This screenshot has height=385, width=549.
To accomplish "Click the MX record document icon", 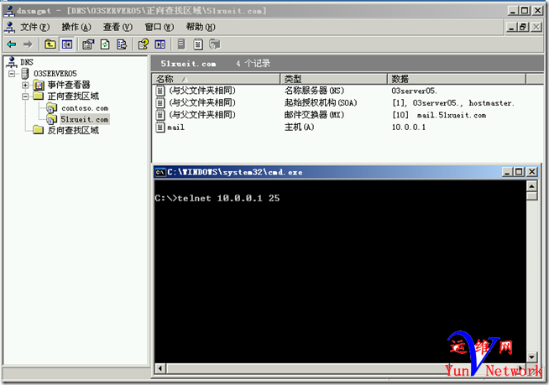I will tap(160, 115).
